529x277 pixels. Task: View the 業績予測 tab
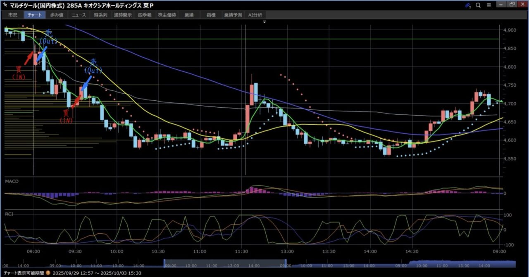tap(233, 15)
